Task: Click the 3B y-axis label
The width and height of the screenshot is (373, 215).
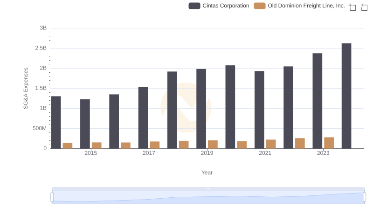Action: point(43,28)
